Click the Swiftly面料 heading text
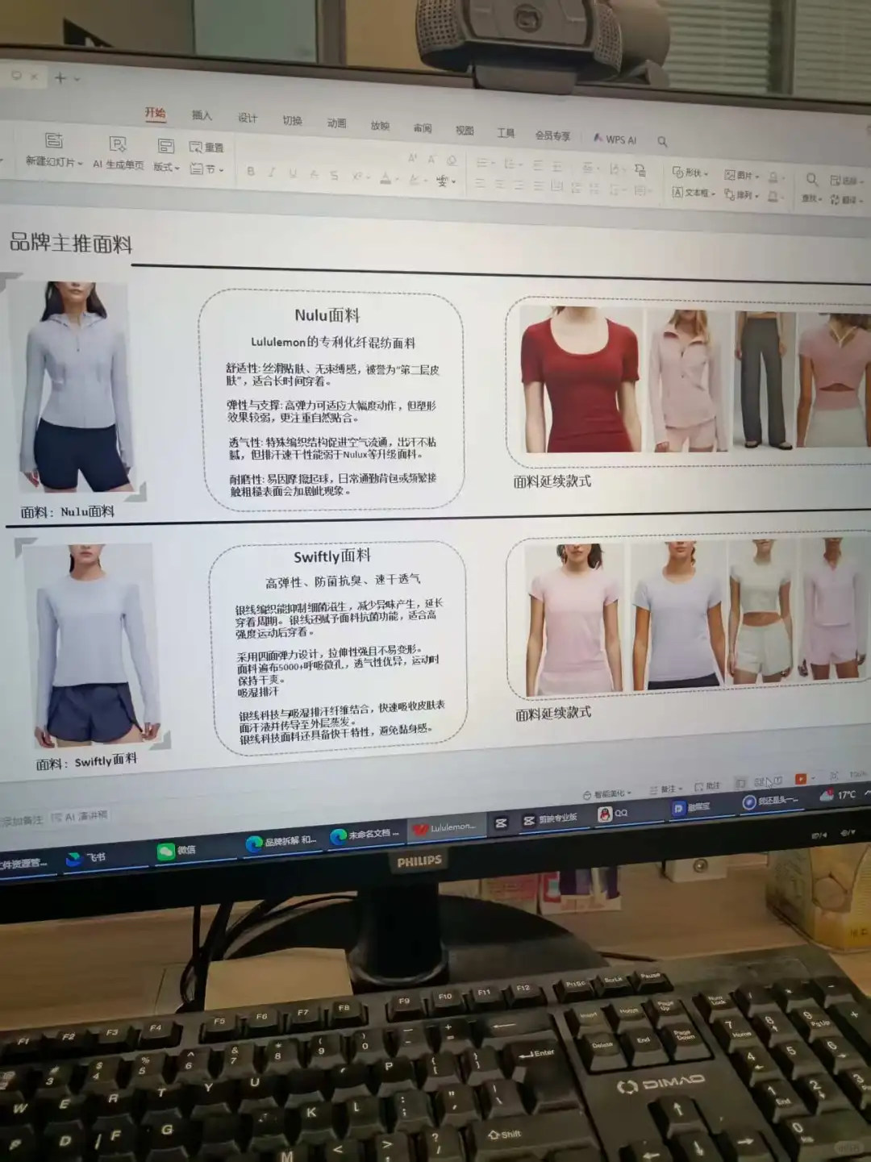 pyautogui.click(x=332, y=556)
